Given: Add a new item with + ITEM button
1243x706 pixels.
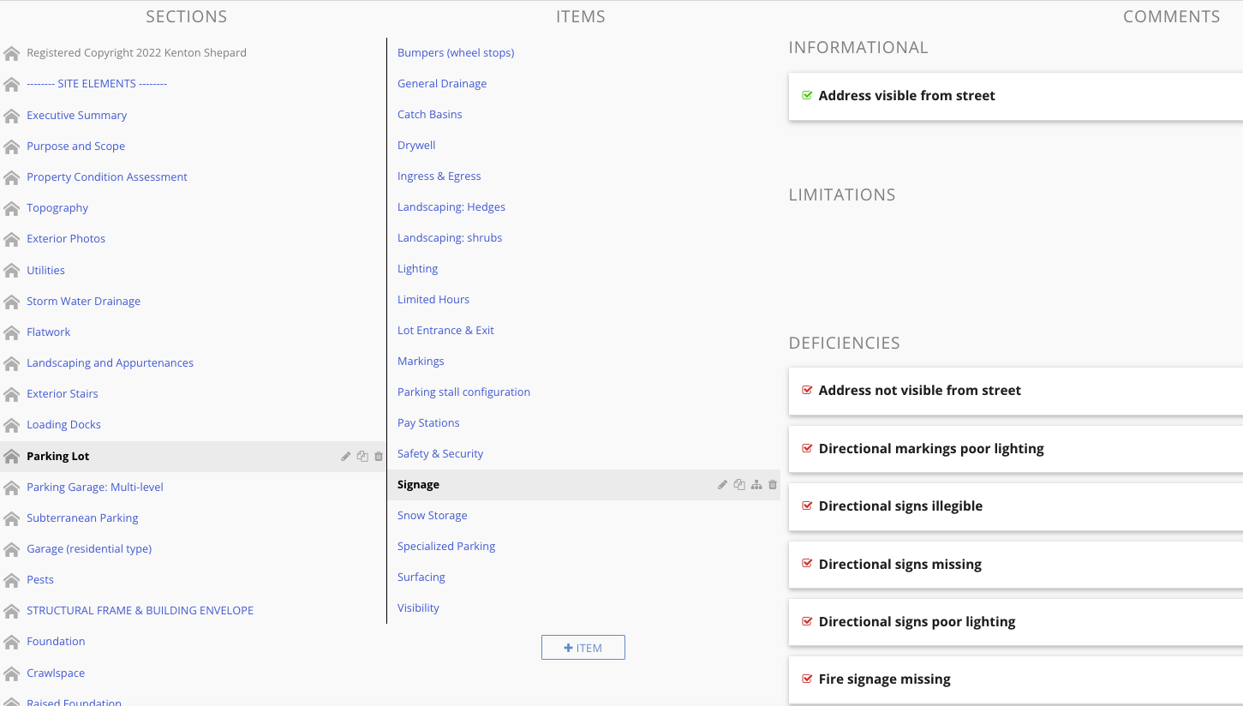Looking at the screenshot, I should (583, 648).
